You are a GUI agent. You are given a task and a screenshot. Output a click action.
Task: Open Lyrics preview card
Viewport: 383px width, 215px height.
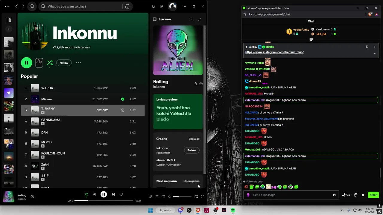coord(178,111)
